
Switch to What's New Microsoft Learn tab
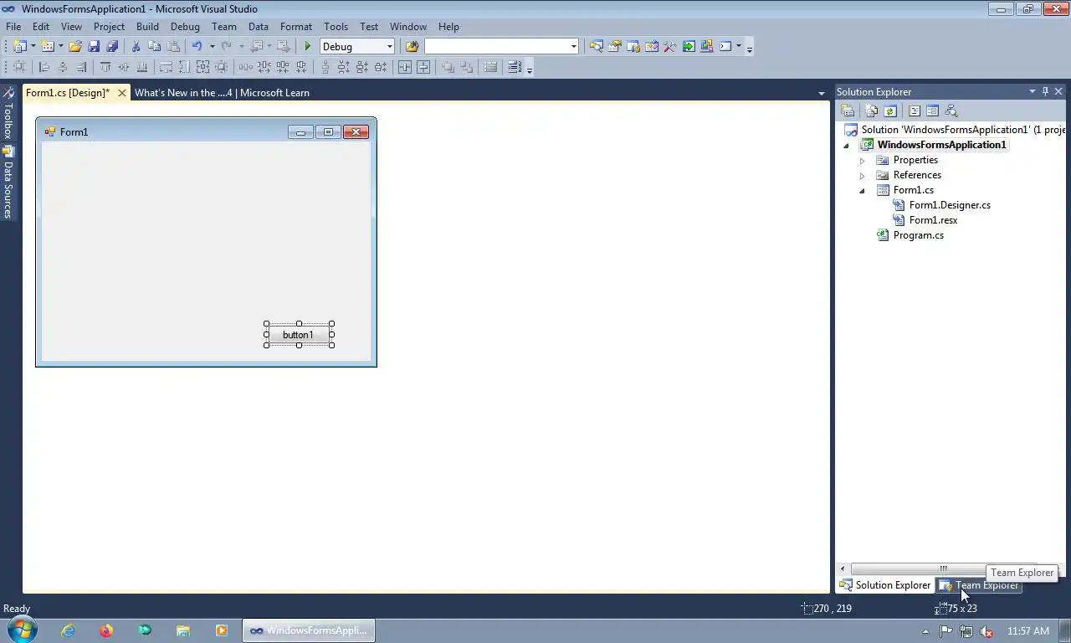222,93
